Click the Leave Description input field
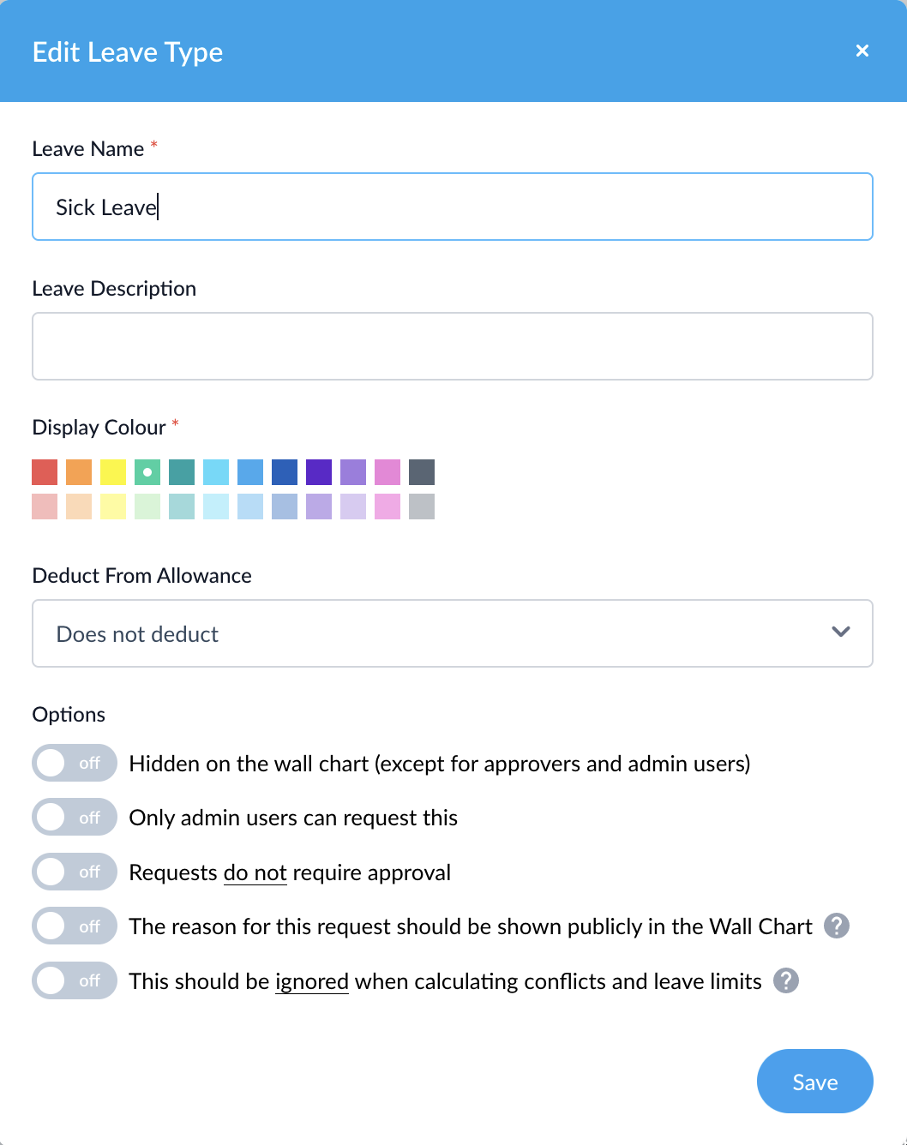The image size is (907, 1145). (453, 346)
